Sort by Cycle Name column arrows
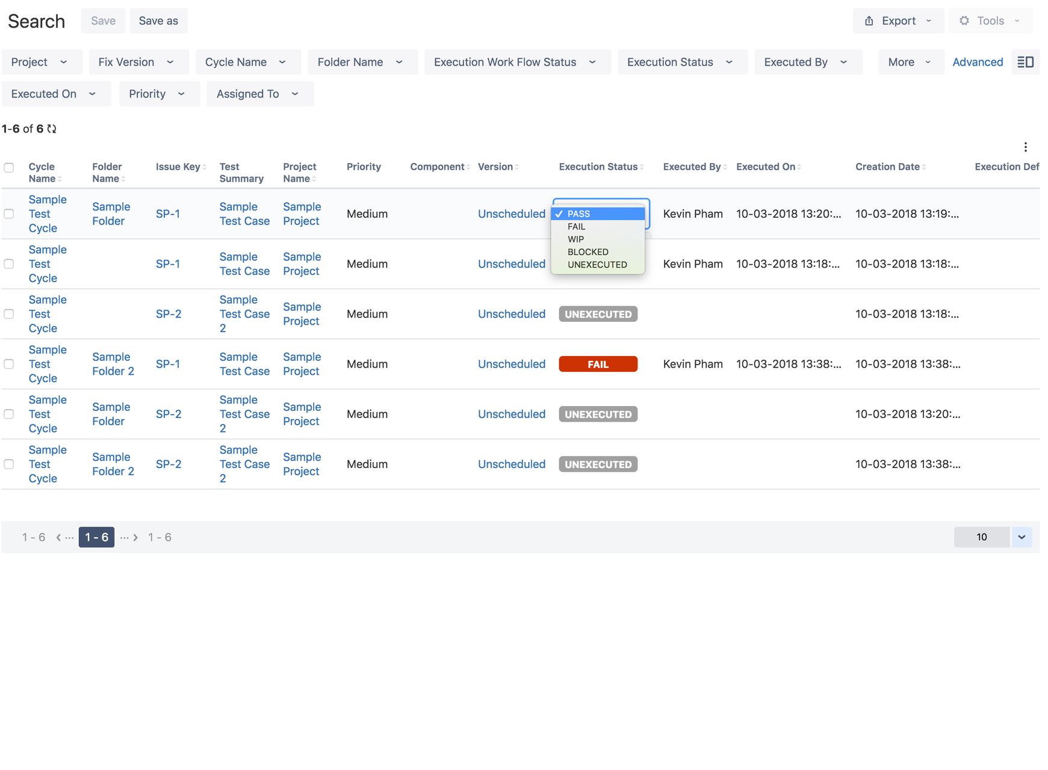The height and width of the screenshot is (770, 1048). (x=60, y=179)
